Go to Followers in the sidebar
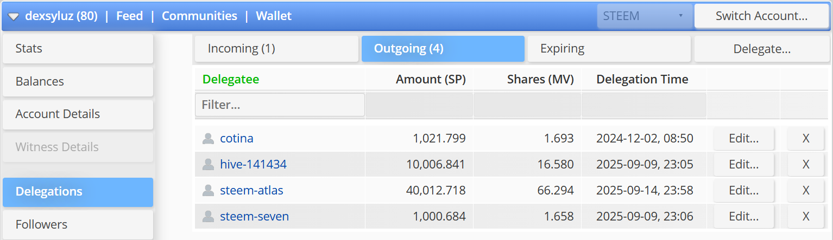Screen dimensions: 833x240 click(x=78, y=224)
